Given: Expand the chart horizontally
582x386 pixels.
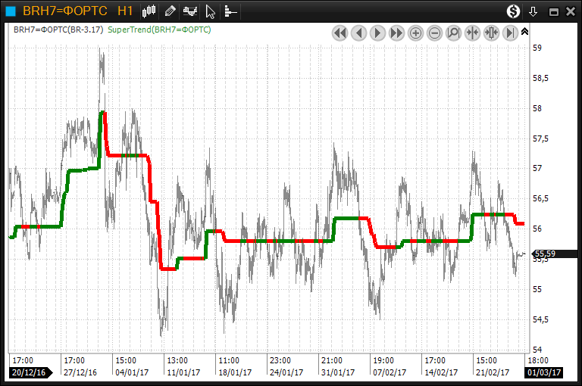Looking at the screenshot, I should point(491,33).
